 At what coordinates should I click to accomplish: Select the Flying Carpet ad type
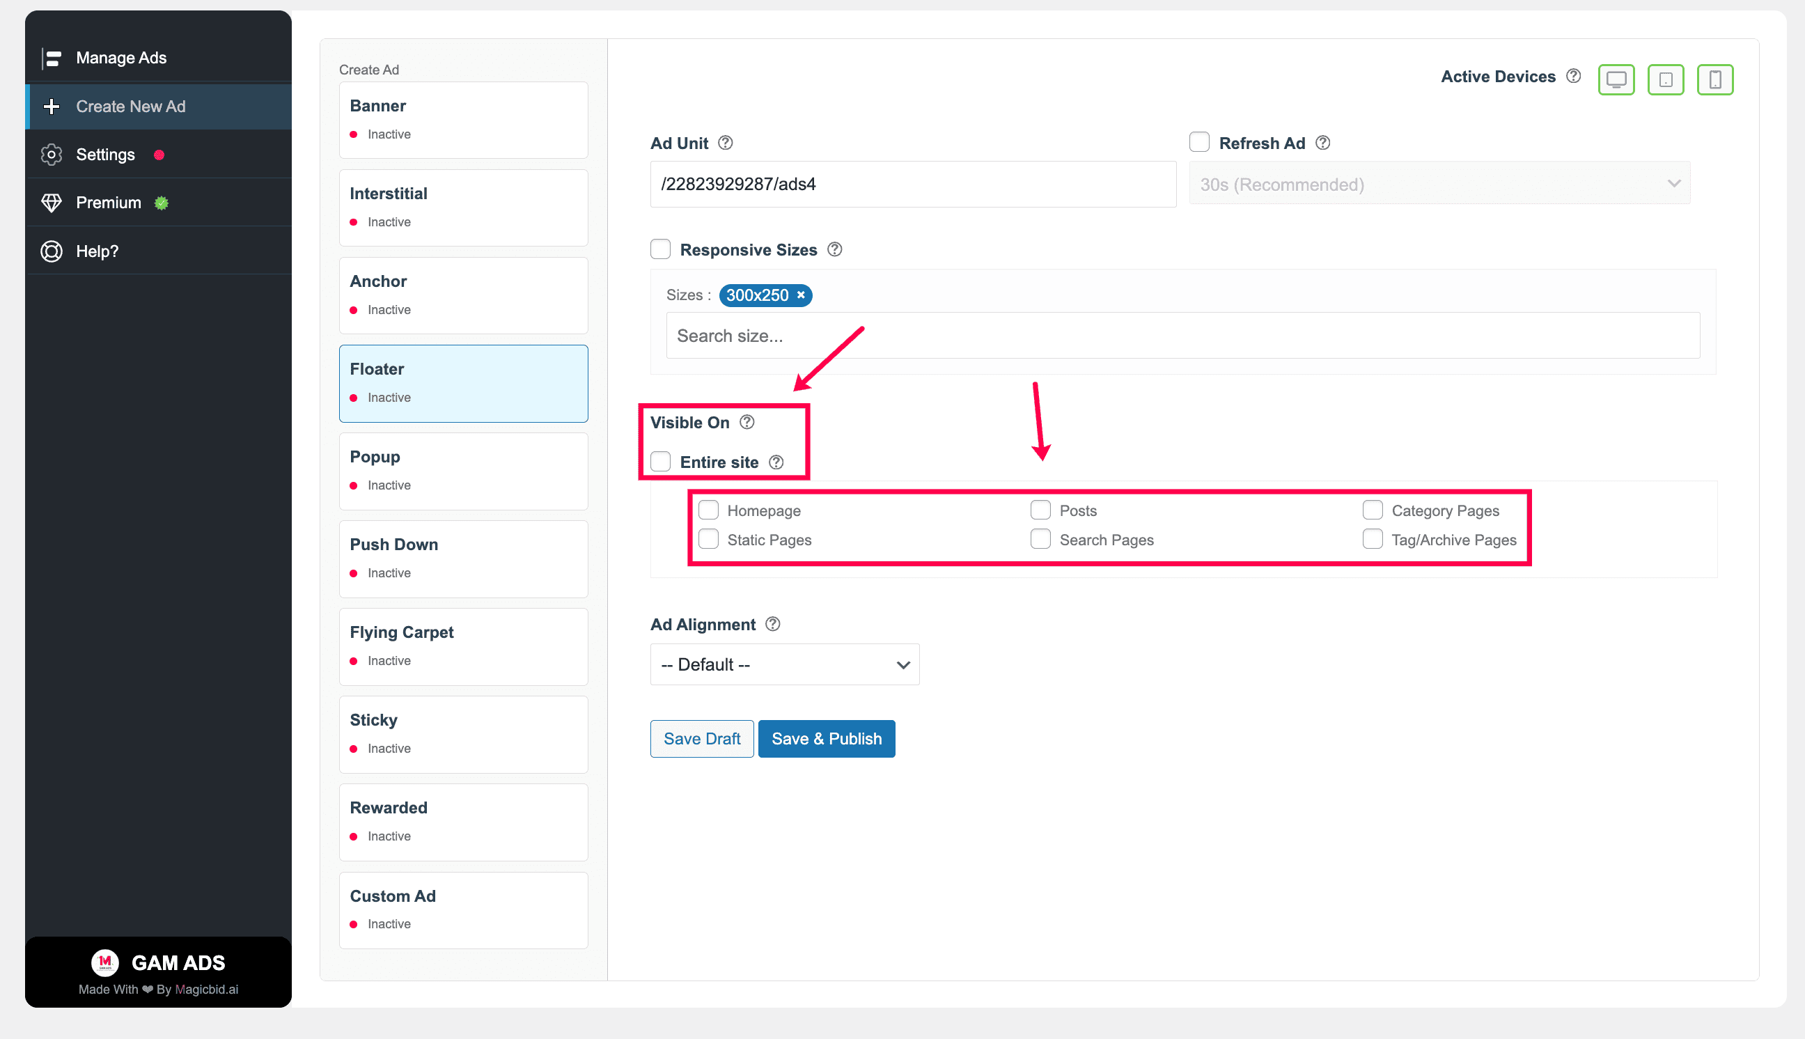(x=463, y=646)
